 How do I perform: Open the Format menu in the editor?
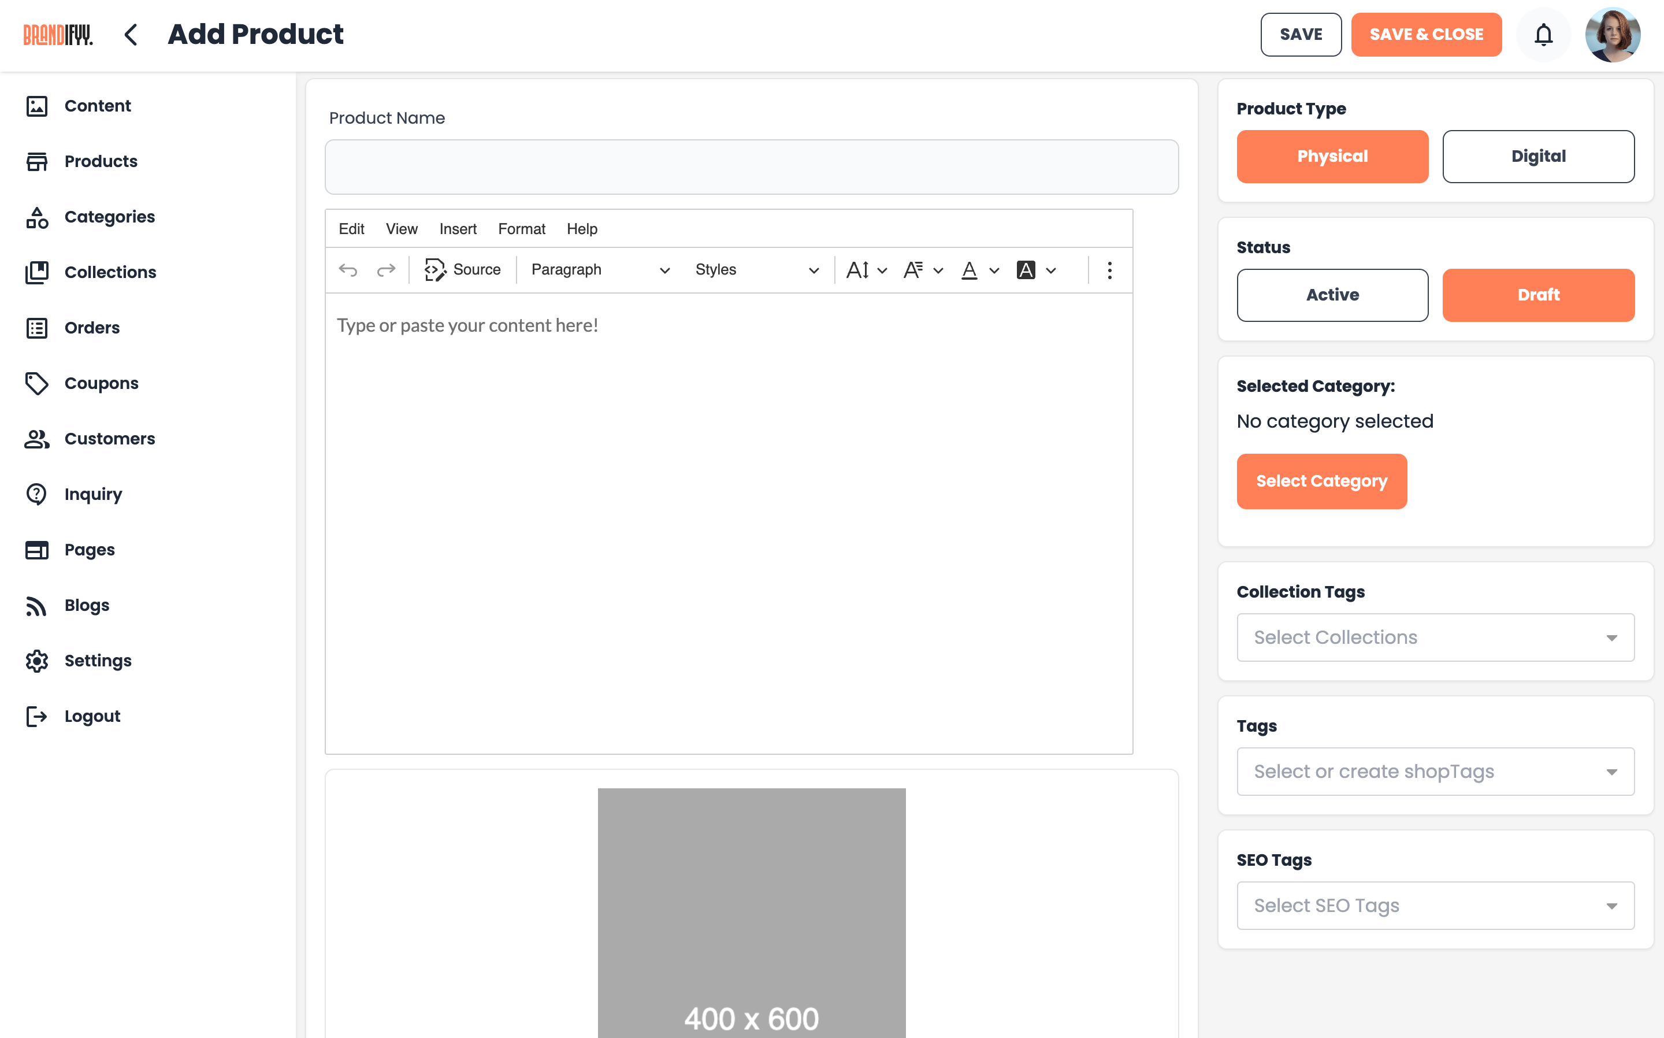[x=522, y=229]
